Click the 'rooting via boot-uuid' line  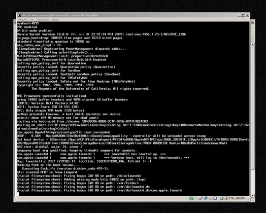pos(82,121)
